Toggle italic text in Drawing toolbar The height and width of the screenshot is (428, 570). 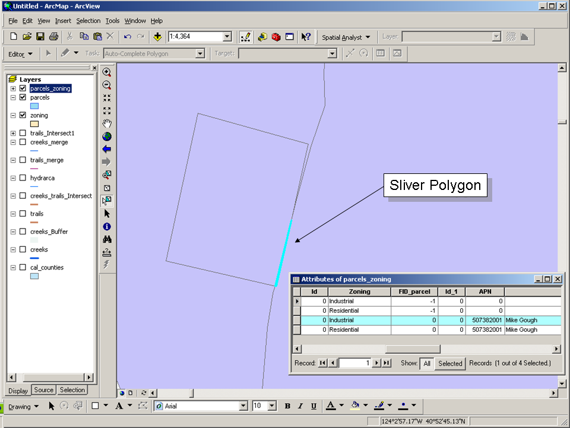click(x=300, y=406)
